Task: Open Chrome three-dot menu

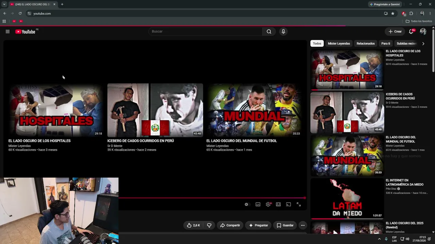Action: click(430, 14)
